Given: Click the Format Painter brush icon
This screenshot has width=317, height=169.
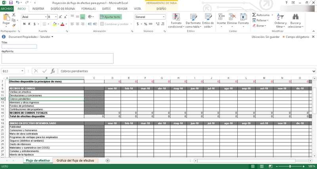Looking at the screenshot, I should 14,25.
